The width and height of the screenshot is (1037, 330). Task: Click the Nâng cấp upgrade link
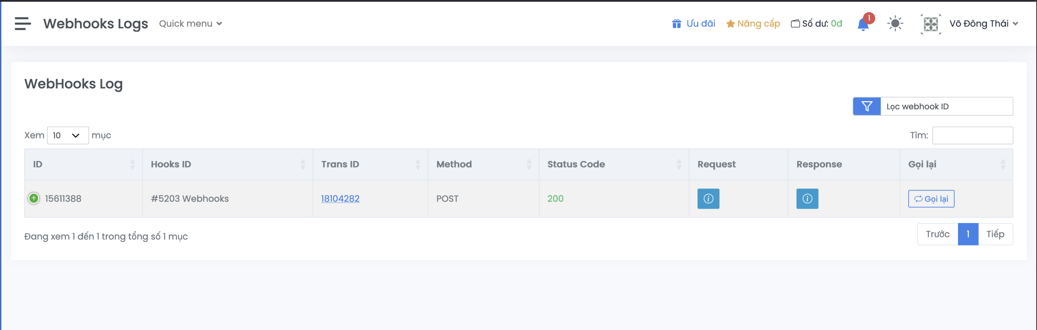click(753, 23)
